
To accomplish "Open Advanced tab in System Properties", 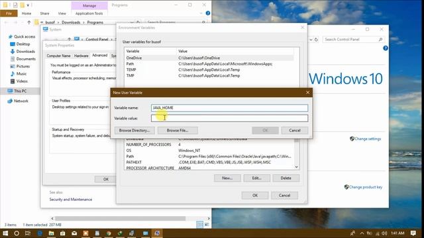I will click(100, 56).
